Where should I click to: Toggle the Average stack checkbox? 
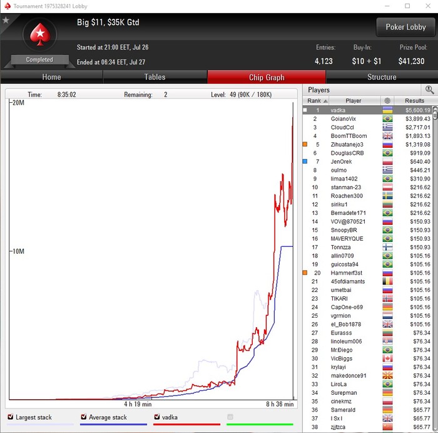[x=83, y=417]
